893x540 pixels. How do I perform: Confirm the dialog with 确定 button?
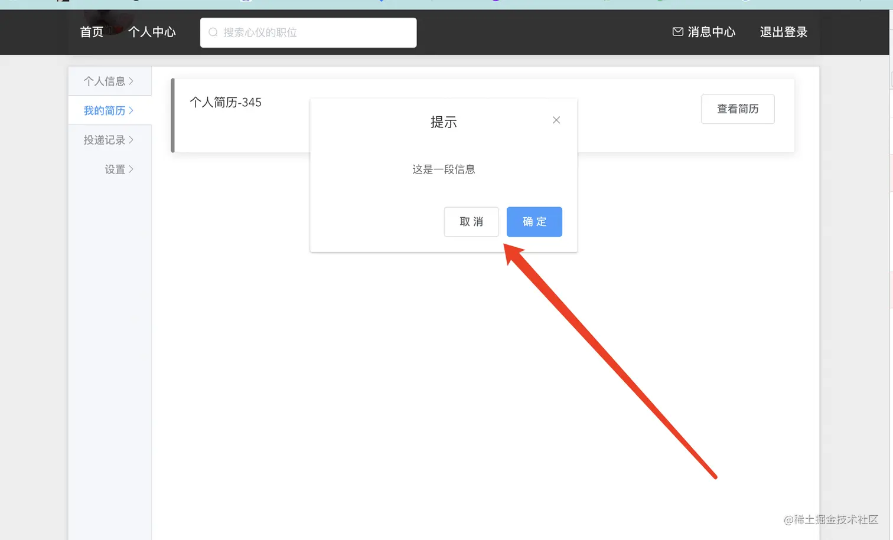534,222
